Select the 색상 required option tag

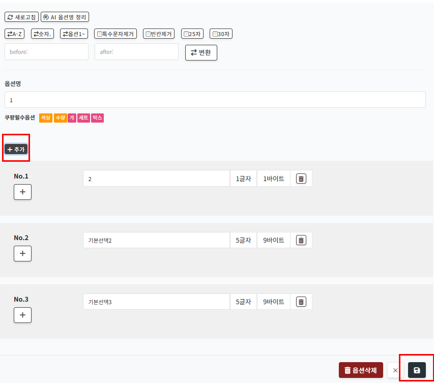click(x=46, y=118)
